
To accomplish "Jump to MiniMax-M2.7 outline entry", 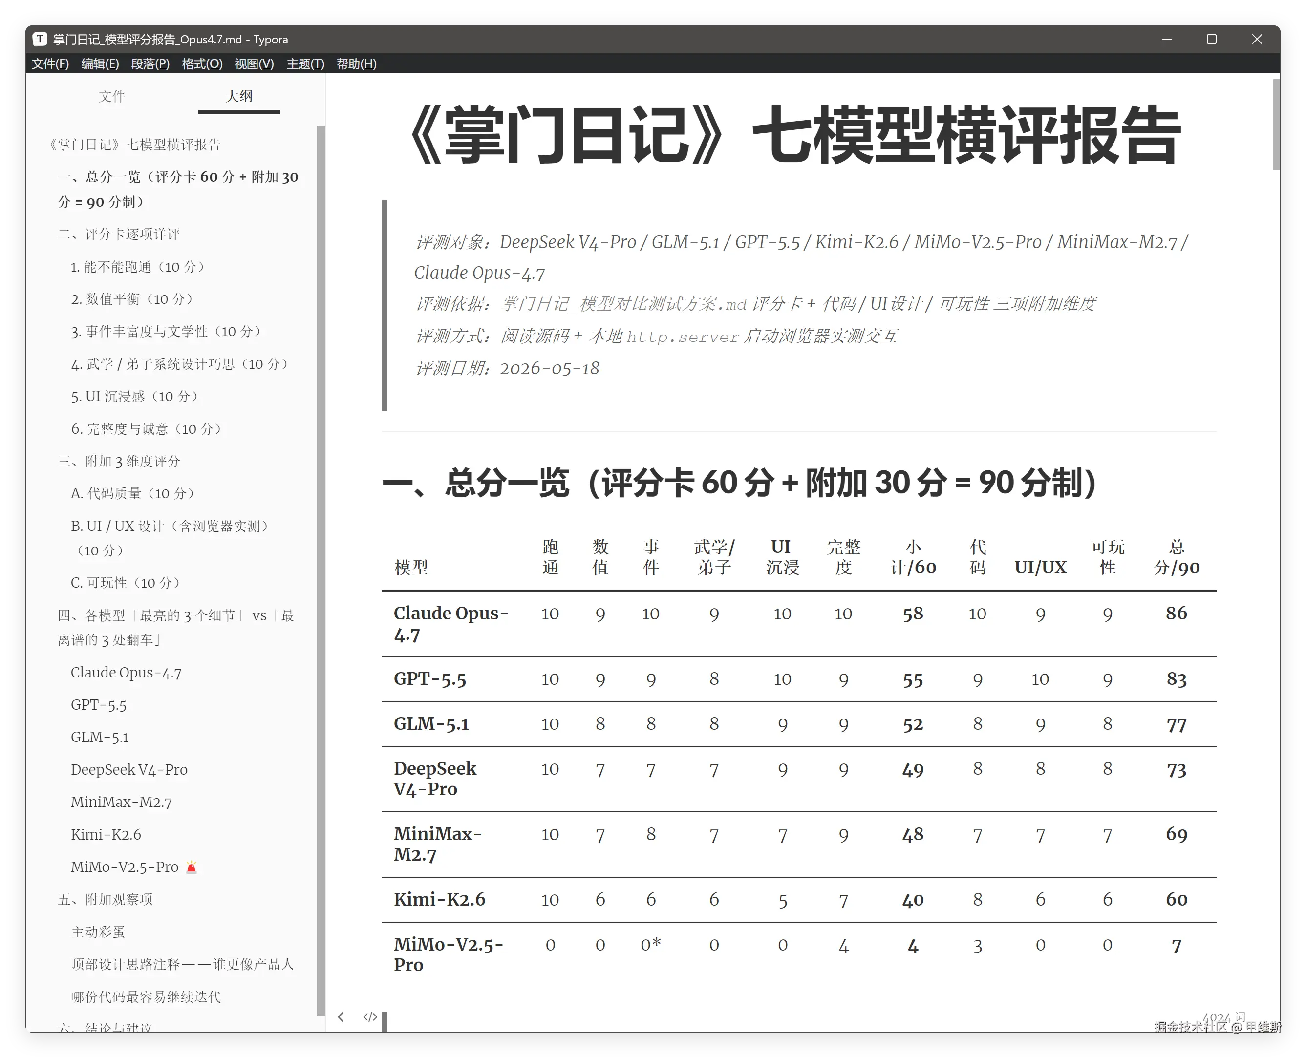I will 121,802.
